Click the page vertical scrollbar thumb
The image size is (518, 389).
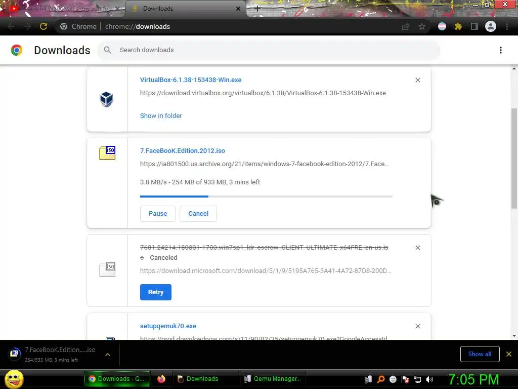pos(514,159)
